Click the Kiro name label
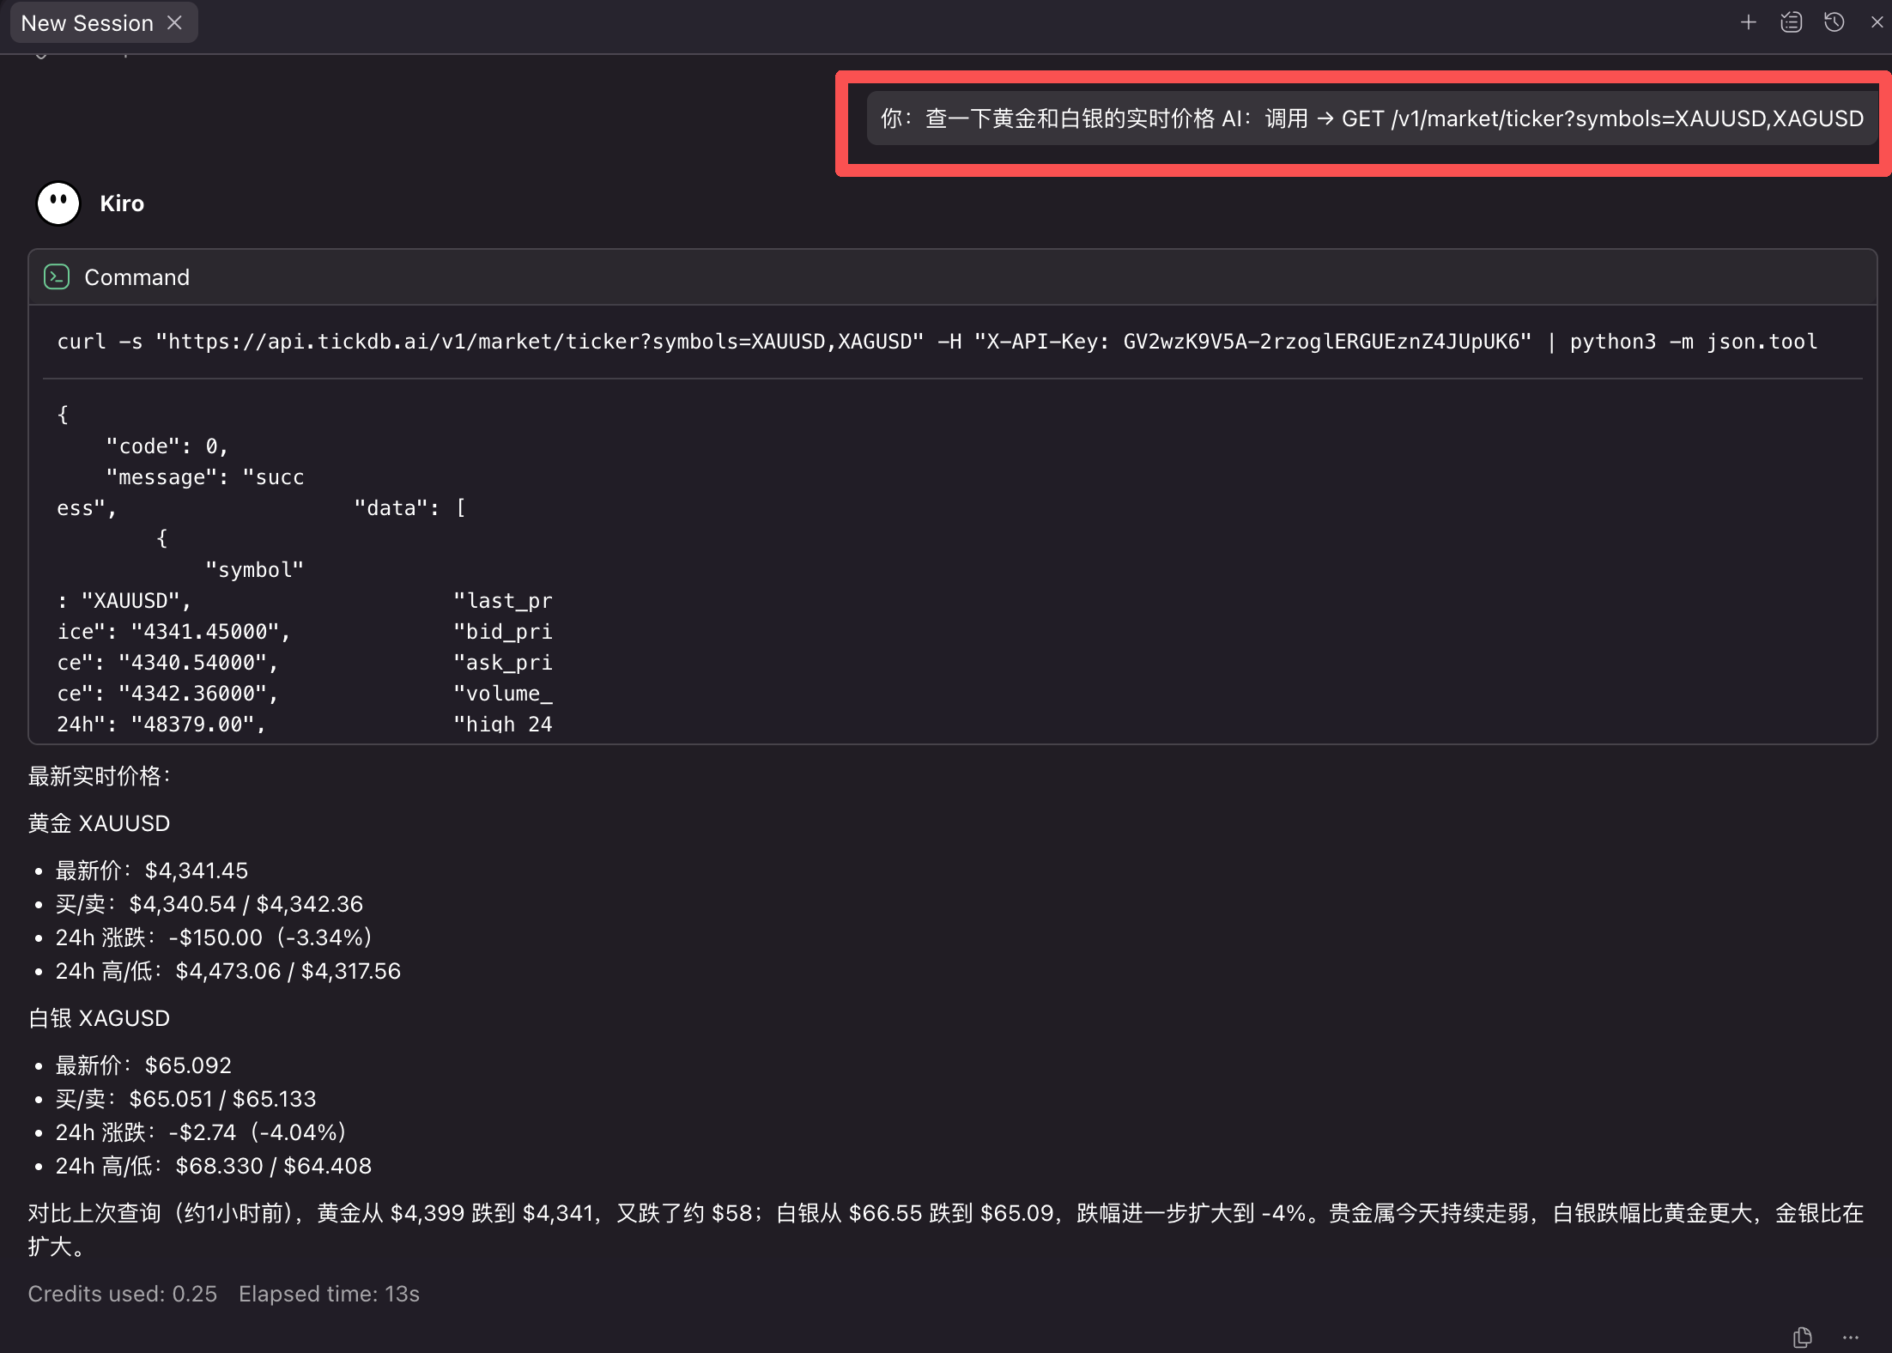Screen dimensions: 1892x1353 click(x=121, y=203)
